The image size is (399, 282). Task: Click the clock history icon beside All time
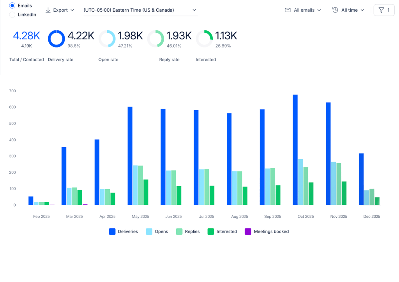pos(335,10)
